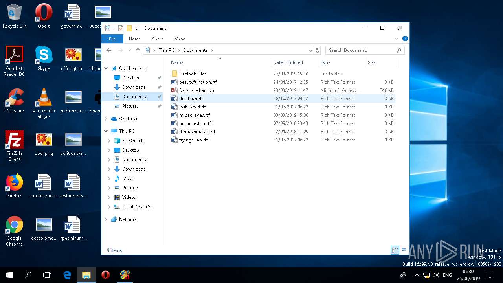Open the Recycle Bin desktop icon
This screenshot has height=283, width=503.
tap(15, 16)
